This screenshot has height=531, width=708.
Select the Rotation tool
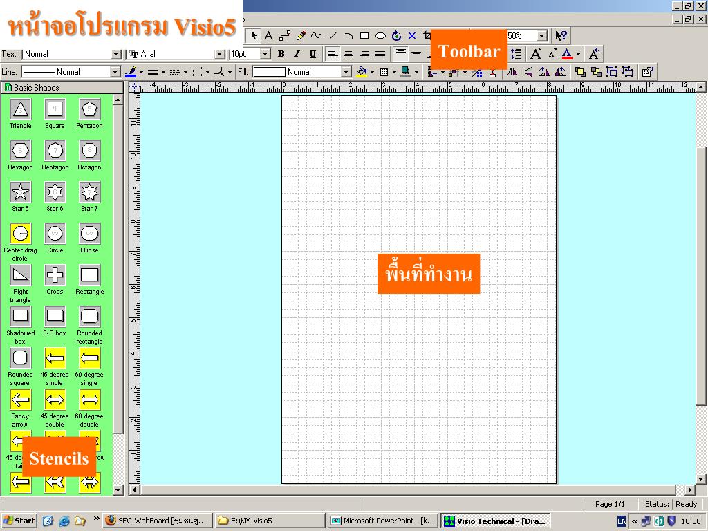(396, 36)
